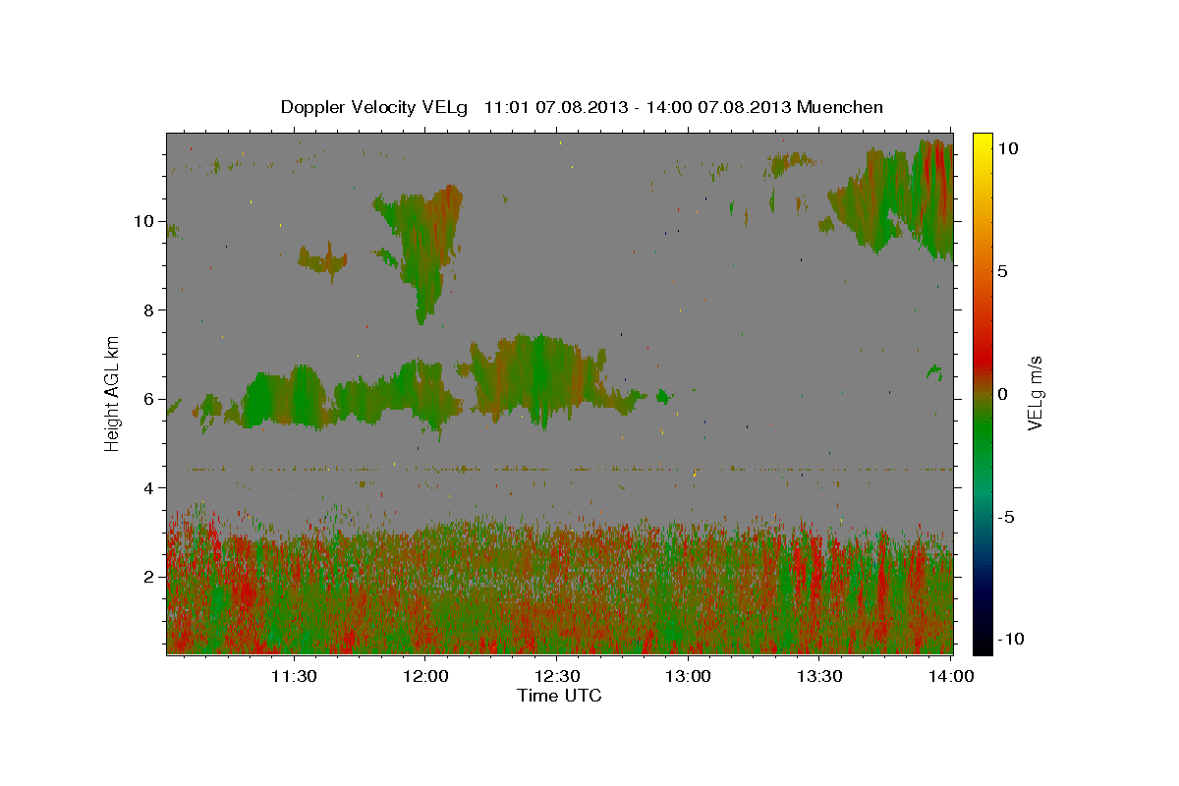Click the black bottom end of colorbar
This screenshot has height=786, width=1179.
[982, 644]
